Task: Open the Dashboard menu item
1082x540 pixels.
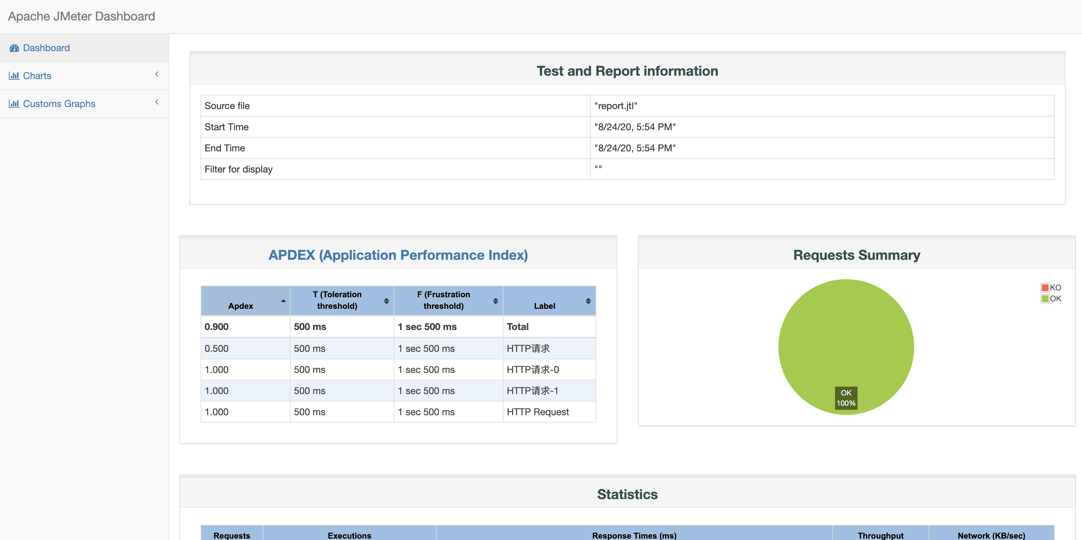Action: point(46,48)
